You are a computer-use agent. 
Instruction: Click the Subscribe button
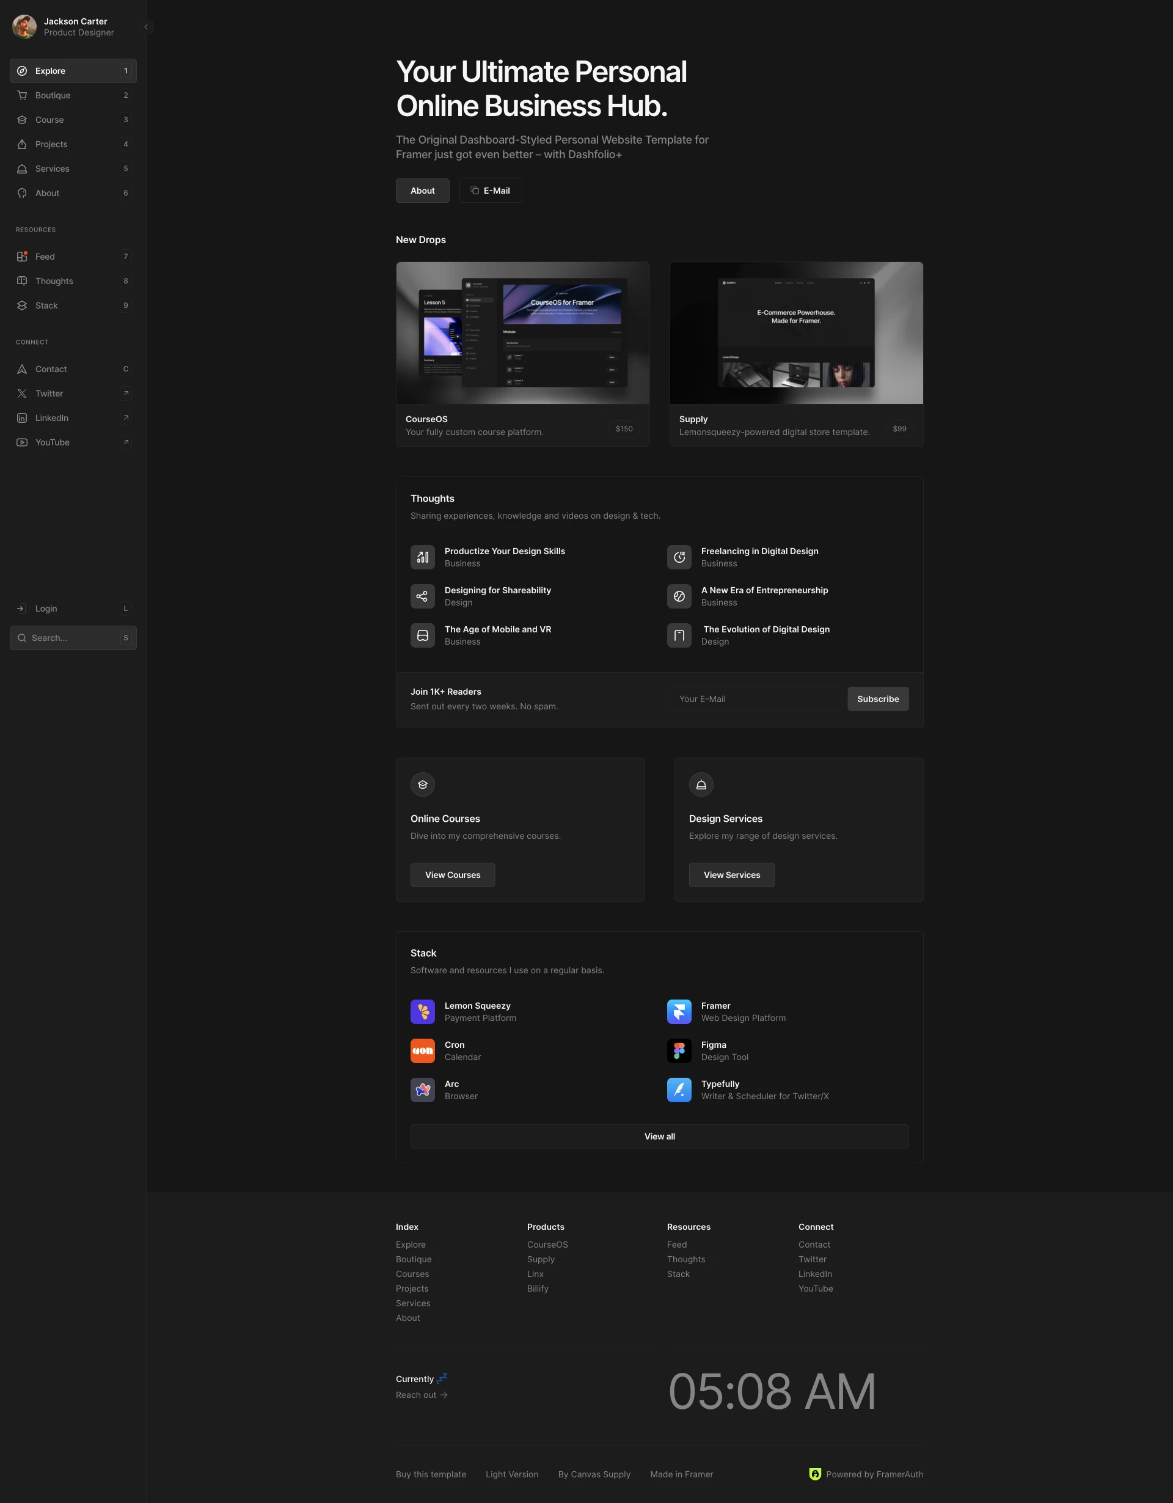click(x=878, y=698)
